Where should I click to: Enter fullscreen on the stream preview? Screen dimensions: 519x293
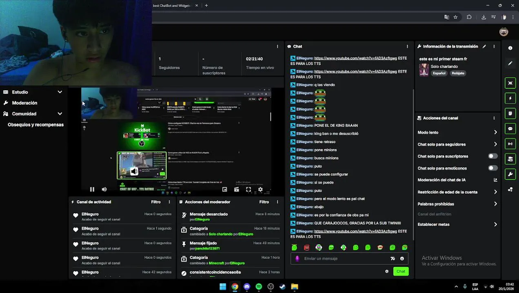pyautogui.click(x=248, y=189)
